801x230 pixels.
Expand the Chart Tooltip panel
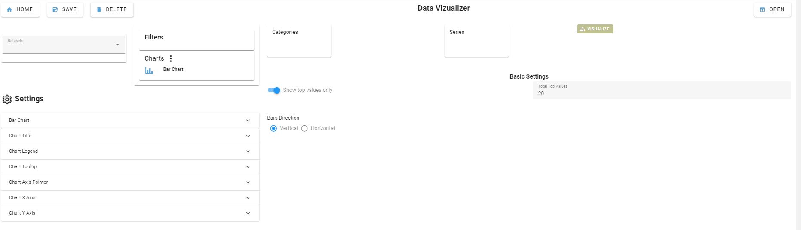(130, 167)
